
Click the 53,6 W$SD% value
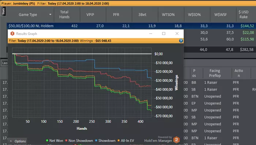(x=204, y=39)
